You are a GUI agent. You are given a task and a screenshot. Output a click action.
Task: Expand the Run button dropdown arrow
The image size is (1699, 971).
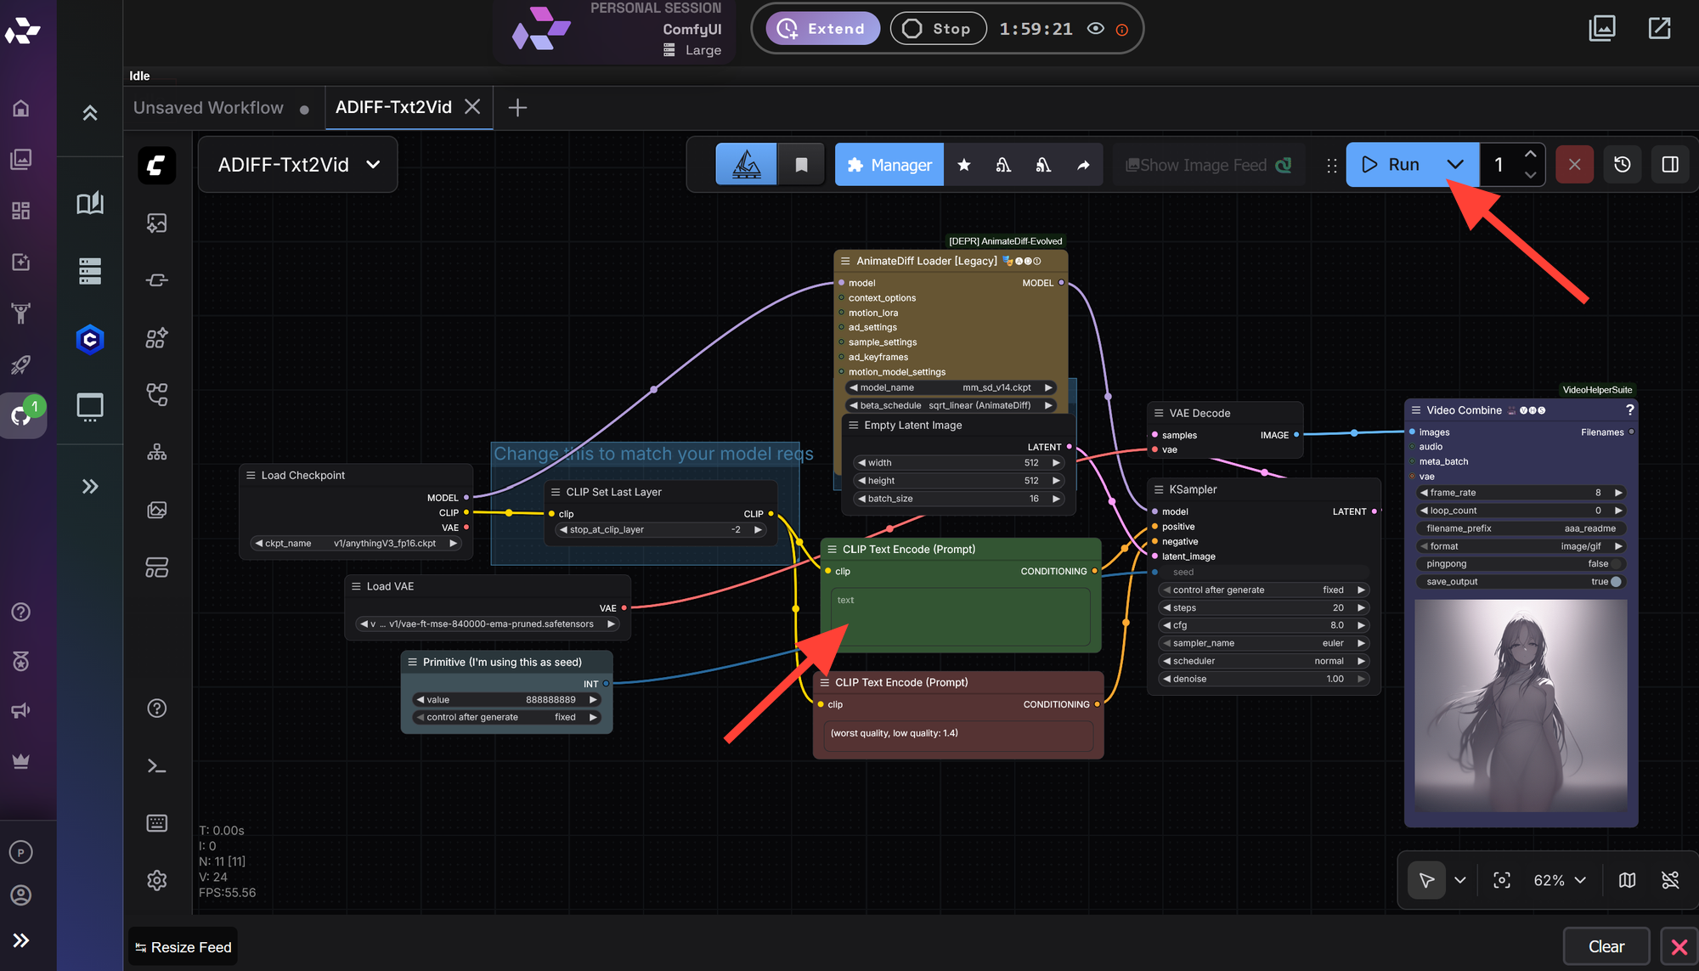[1455, 165]
